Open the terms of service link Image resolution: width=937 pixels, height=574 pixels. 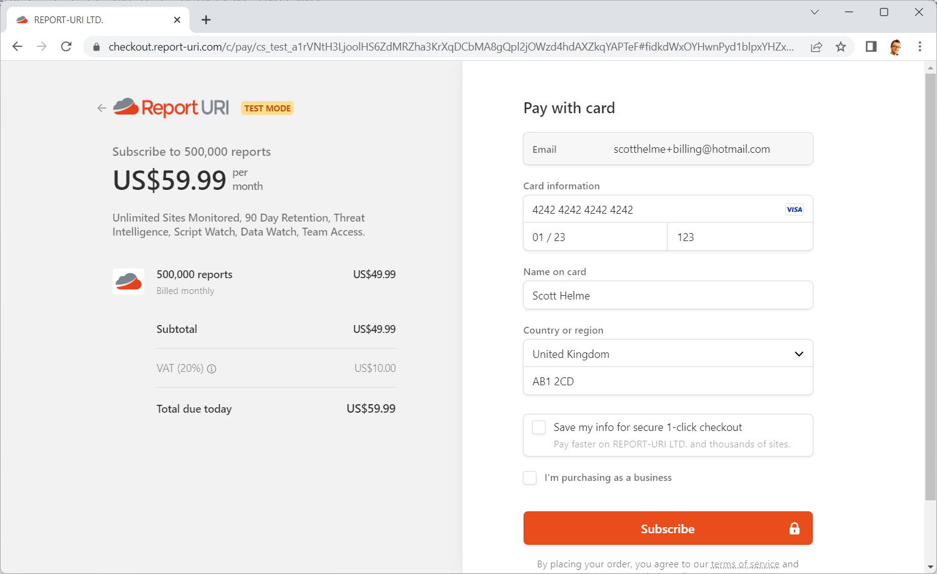(745, 564)
